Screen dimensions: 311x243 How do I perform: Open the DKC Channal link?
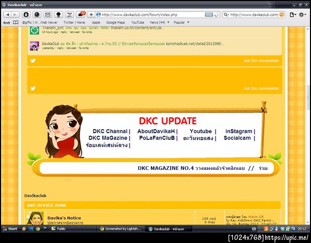coord(110,132)
